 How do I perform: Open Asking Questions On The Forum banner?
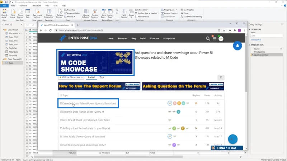183,86
